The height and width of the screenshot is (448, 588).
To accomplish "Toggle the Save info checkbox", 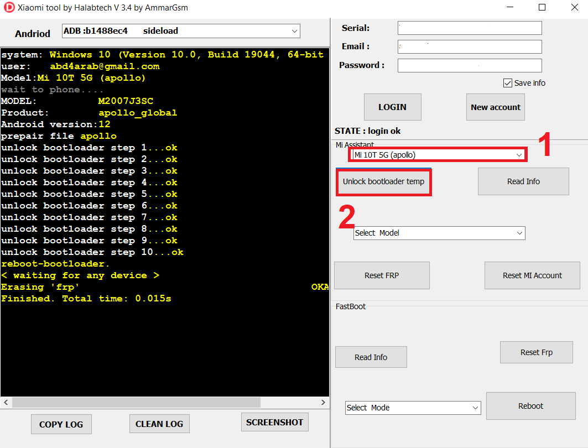I will [x=507, y=83].
